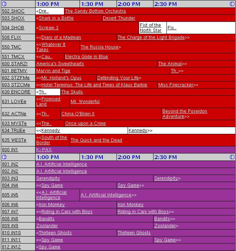Select A.I. Artificial Intelligence on 802 iN2
This screenshot has height=251, width=236.
coord(61,171)
